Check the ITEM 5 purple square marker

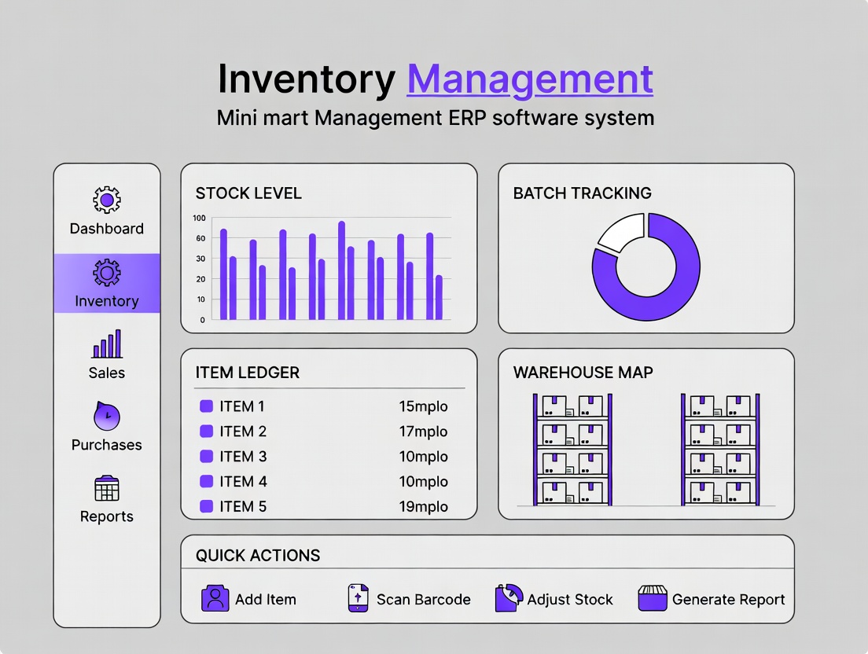[x=207, y=506]
